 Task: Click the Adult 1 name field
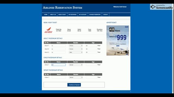[58, 46]
